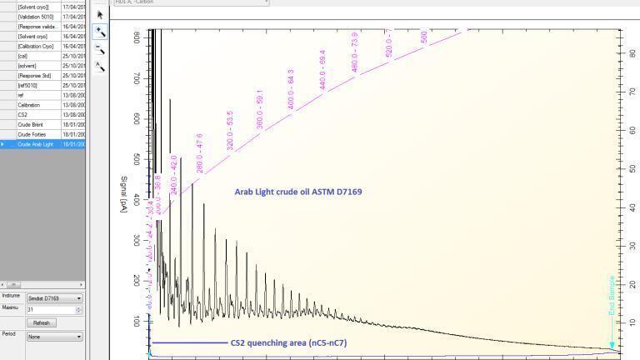Click the 480.0 - 73.9 boiling point label
640x360 pixels.
click(x=354, y=52)
